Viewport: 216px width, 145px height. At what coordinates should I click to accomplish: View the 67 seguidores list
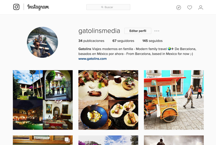coord(123,41)
